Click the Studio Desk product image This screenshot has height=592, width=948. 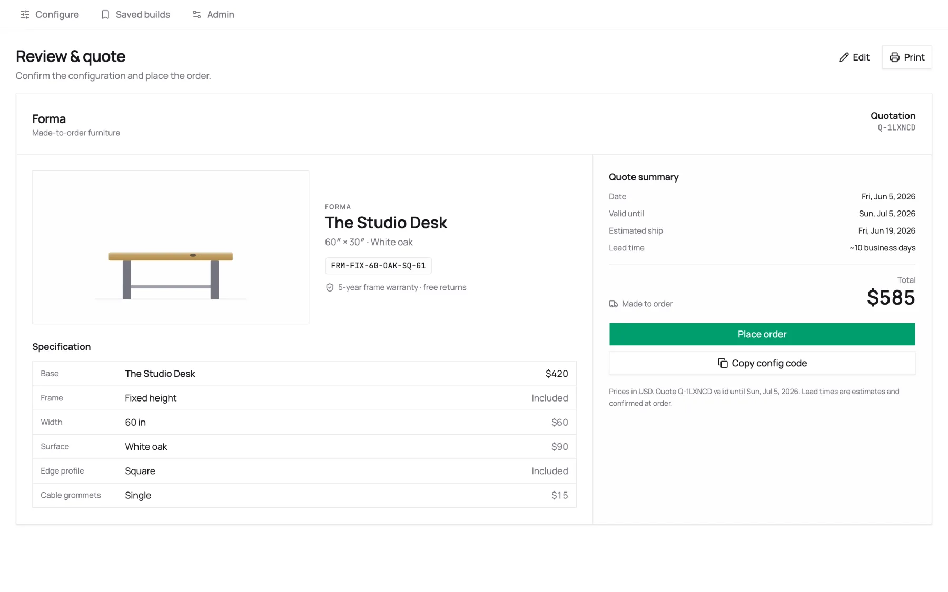point(171,247)
